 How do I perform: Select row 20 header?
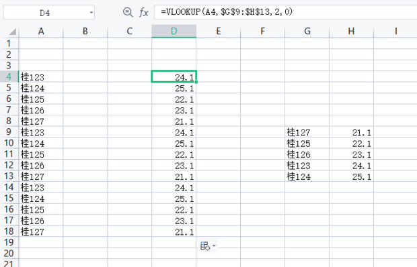click(9, 253)
